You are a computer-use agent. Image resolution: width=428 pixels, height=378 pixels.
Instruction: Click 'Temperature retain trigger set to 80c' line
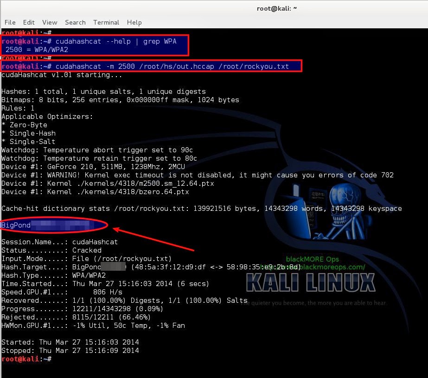tap(99, 158)
